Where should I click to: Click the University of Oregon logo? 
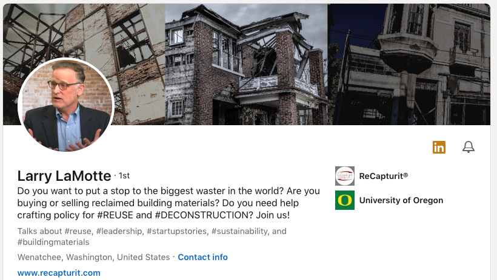(x=345, y=200)
